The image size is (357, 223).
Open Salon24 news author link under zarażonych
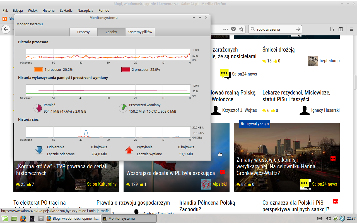coord(244,74)
